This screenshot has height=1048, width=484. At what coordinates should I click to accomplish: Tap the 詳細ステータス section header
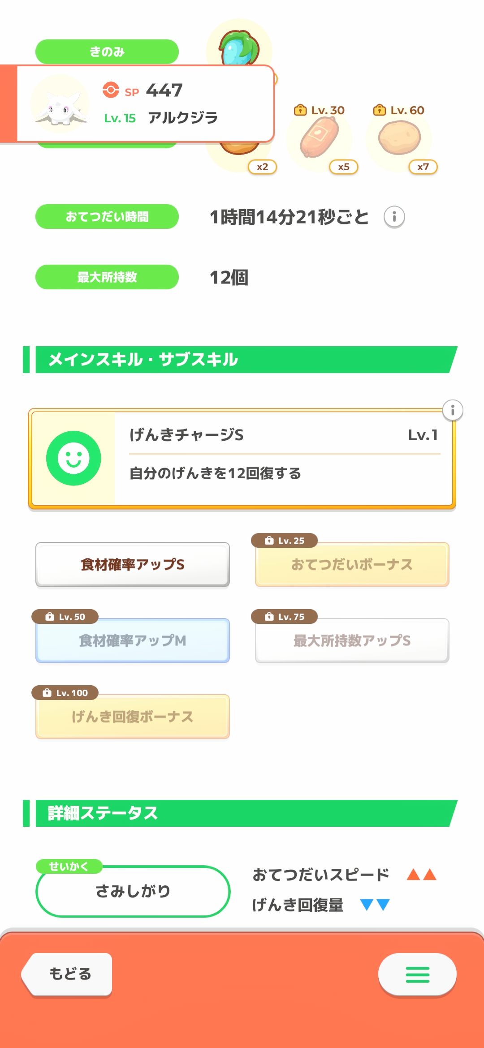click(x=242, y=813)
